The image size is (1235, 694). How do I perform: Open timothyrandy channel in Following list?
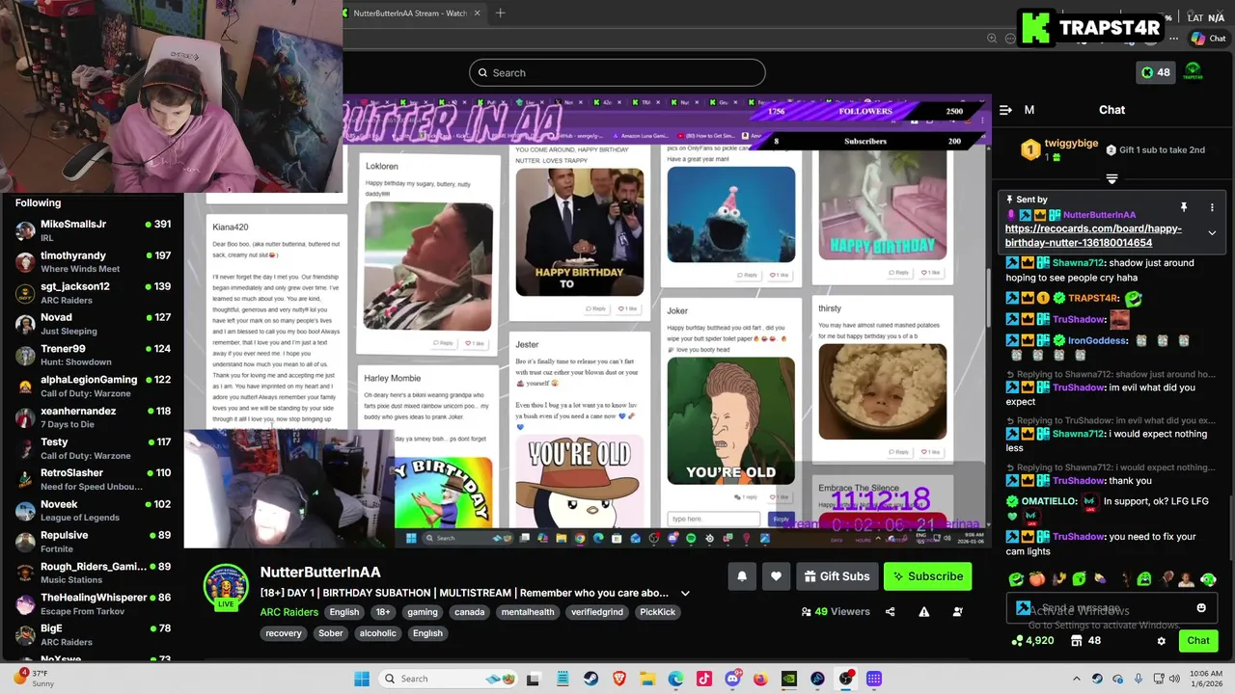[x=93, y=262]
